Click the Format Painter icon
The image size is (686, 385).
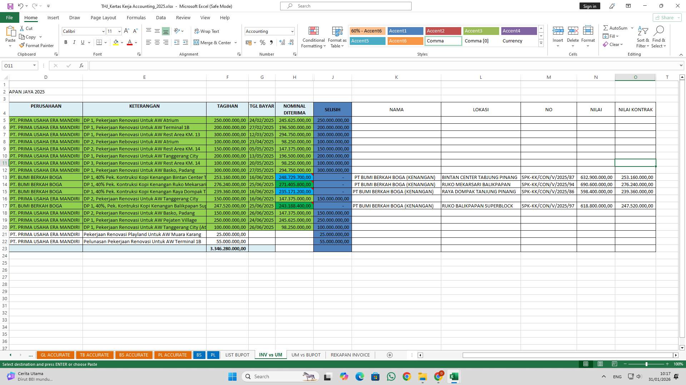pos(22,46)
